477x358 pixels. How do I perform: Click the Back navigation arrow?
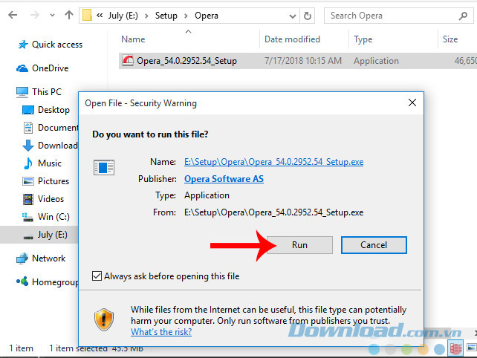[13, 15]
